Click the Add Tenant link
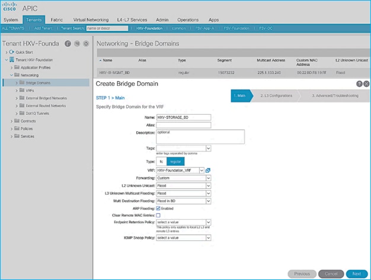371x280 pixels. pos(43,28)
